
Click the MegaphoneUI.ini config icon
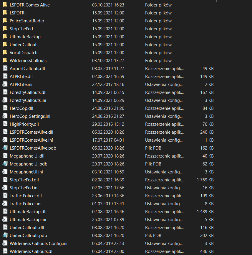[x=5, y=172]
